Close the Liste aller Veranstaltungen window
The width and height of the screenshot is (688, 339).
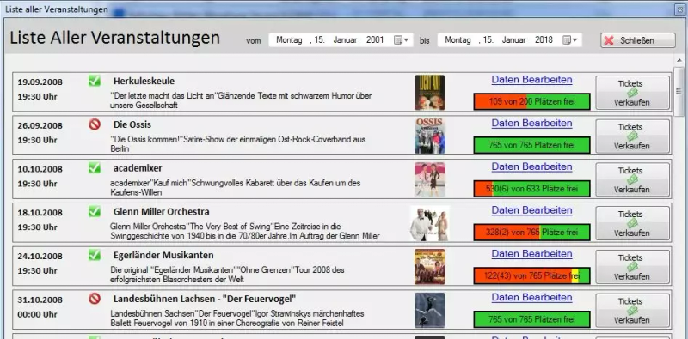(680, 10)
